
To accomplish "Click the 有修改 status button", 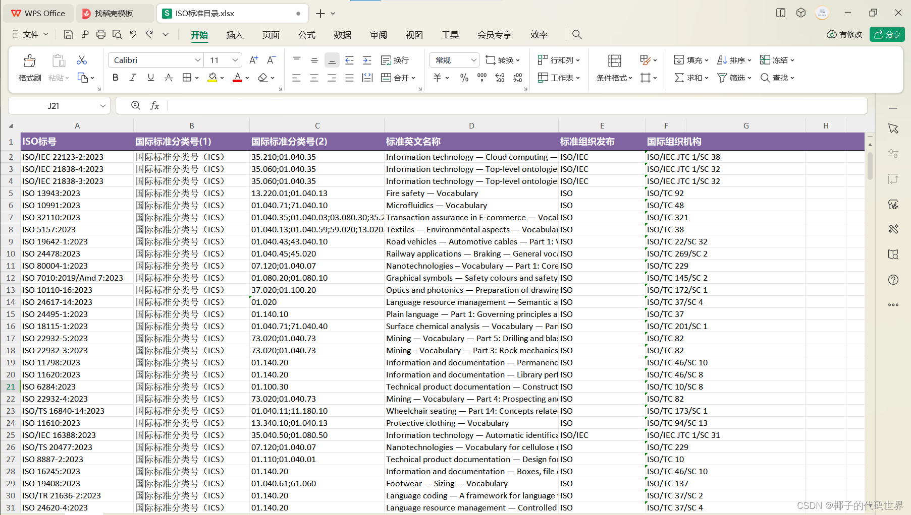I will coord(844,34).
